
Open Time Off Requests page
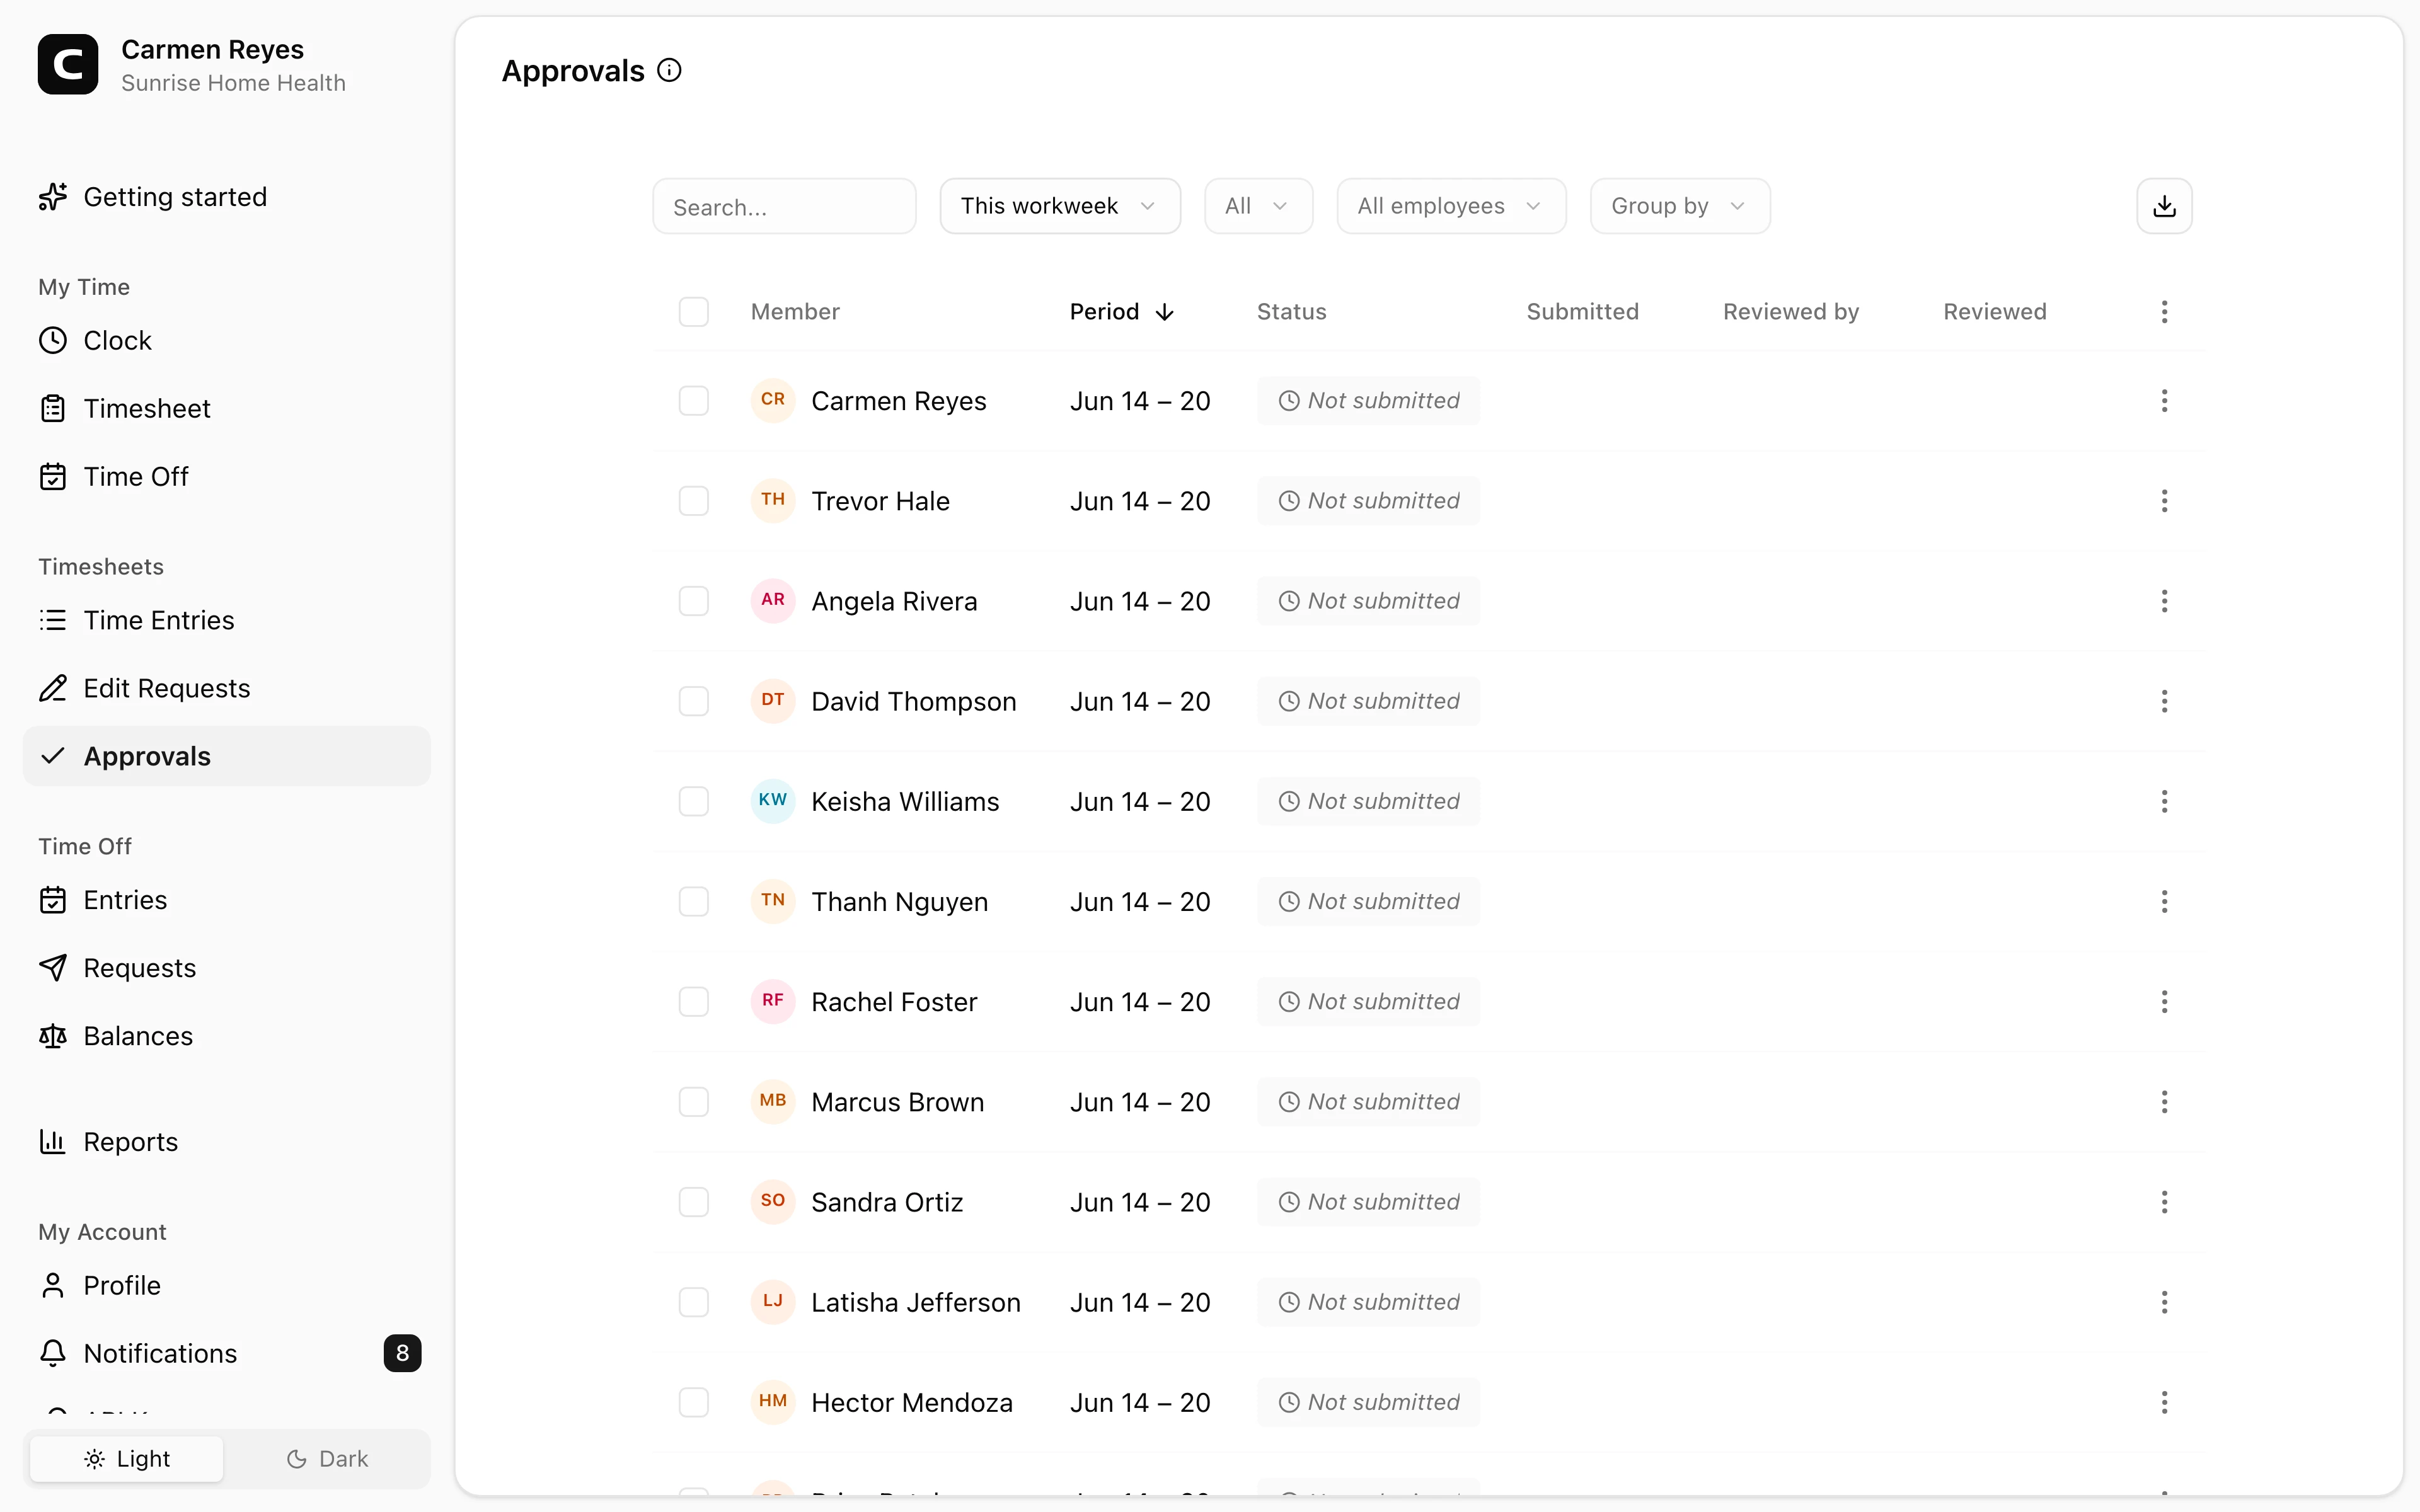click(227, 968)
